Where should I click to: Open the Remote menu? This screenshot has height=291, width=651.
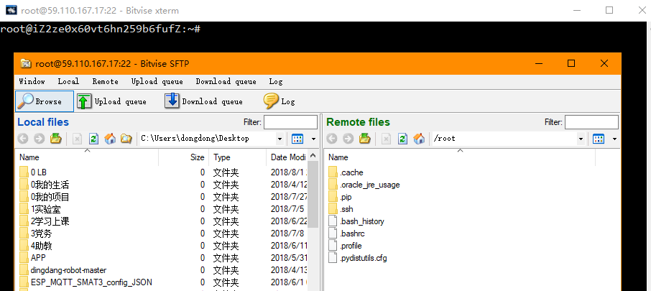[106, 81]
